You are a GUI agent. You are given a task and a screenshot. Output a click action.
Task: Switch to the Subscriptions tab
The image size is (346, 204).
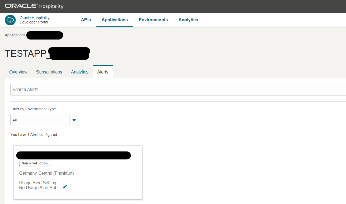click(x=49, y=72)
